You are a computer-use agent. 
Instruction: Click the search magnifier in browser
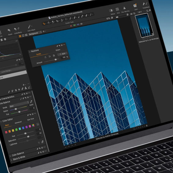pyautogui.click(x=147, y=11)
